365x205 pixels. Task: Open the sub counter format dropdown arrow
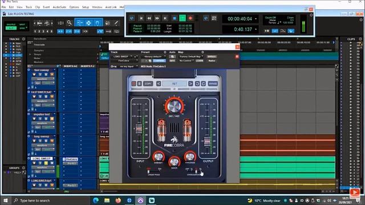click(x=256, y=29)
